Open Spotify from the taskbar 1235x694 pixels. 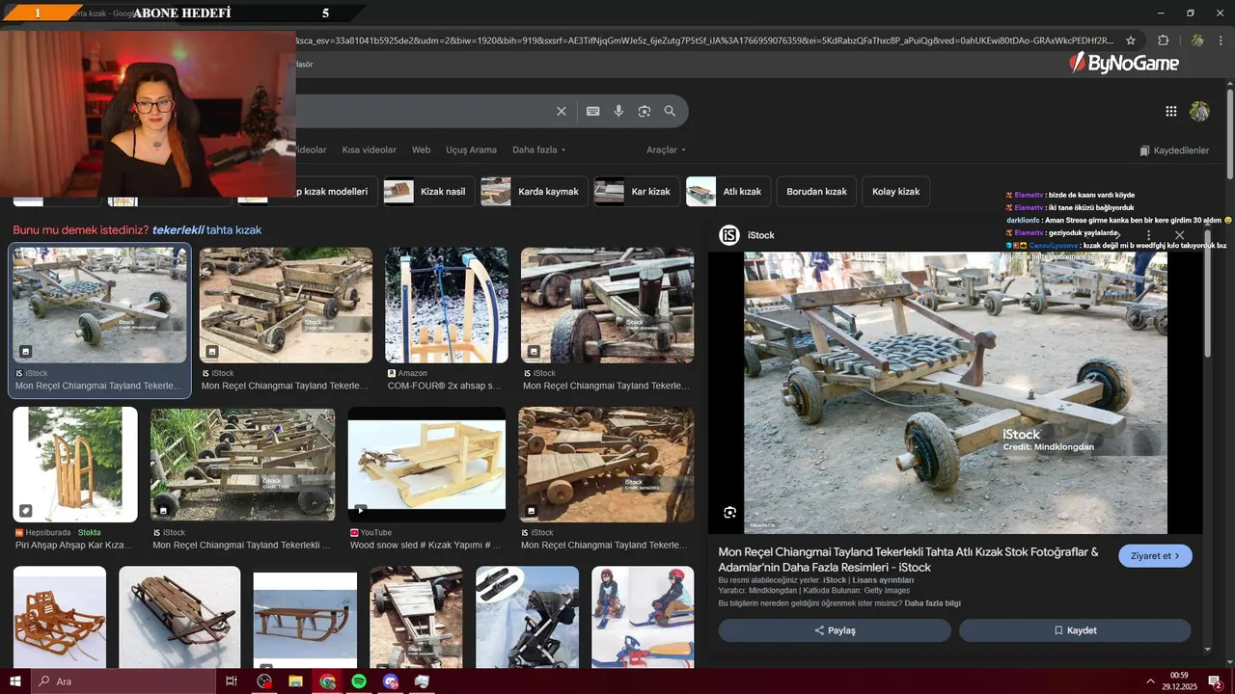[359, 681]
